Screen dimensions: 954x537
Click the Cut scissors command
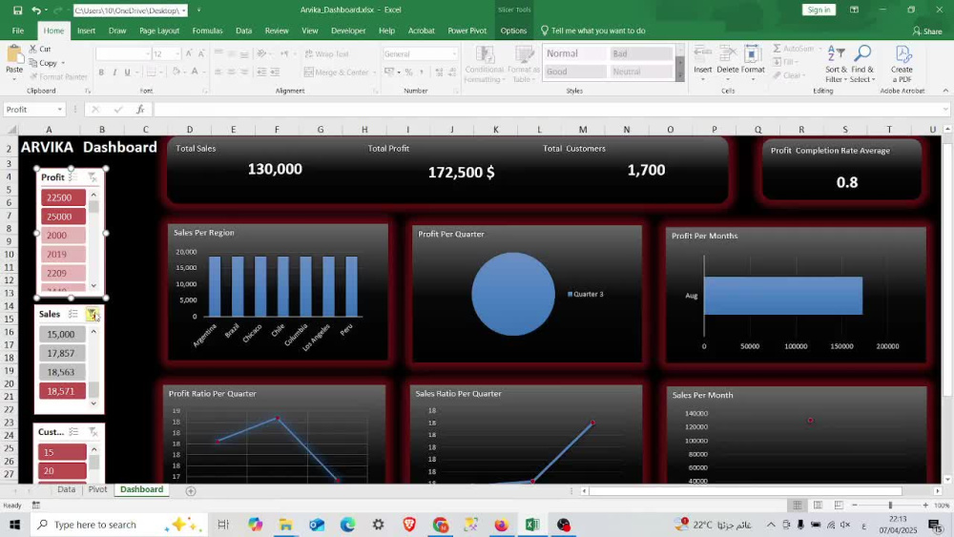pos(40,49)
